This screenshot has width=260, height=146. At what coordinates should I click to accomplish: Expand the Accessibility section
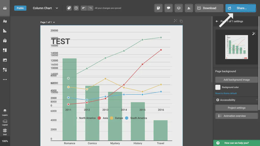point(236,100)
